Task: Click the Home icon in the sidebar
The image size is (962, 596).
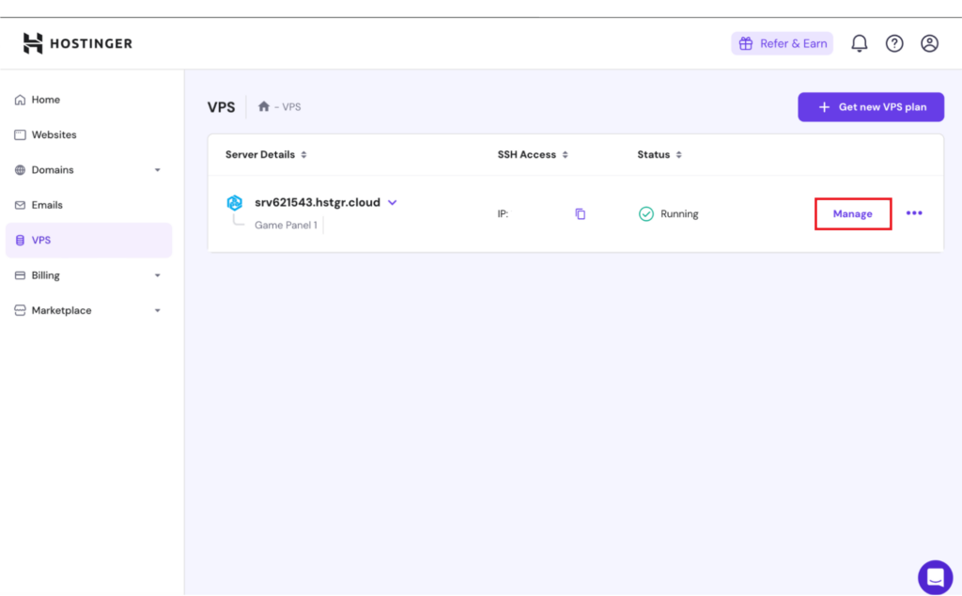Action: tap(19, 99)
